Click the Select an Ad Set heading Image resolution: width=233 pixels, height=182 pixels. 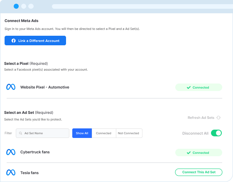(x=29, y=113)
